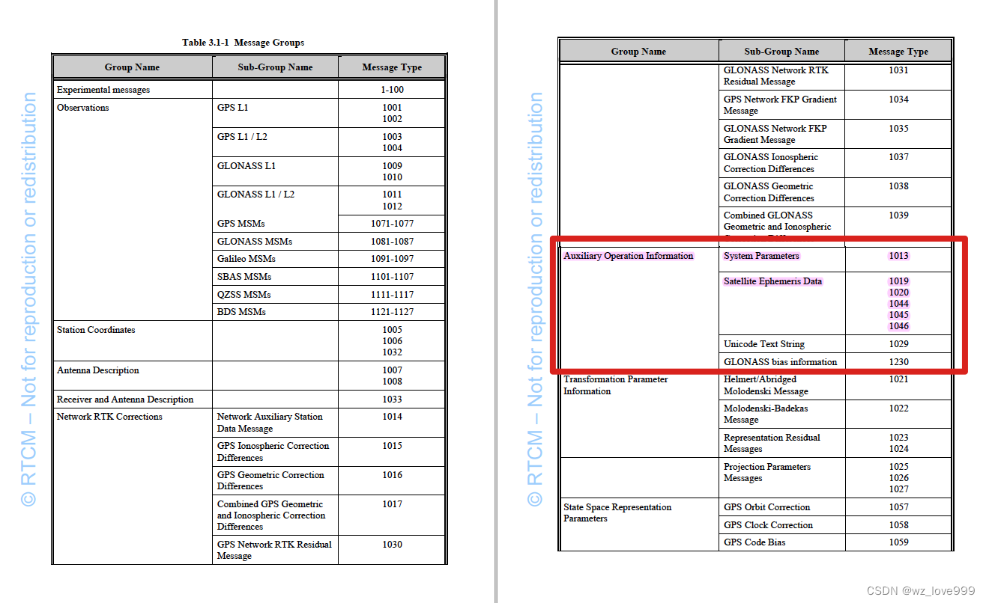
Task: Click the '1033' message type value
Action: 392,400
